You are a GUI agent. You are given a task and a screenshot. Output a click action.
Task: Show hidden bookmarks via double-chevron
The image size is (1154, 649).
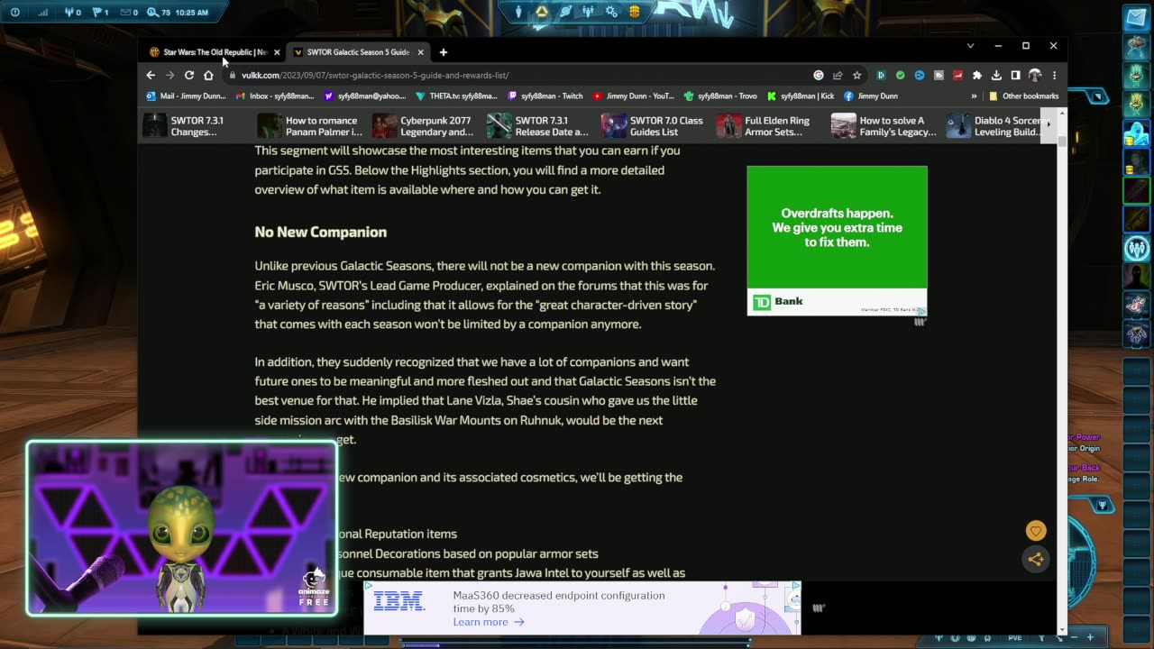tap(974, 96)
